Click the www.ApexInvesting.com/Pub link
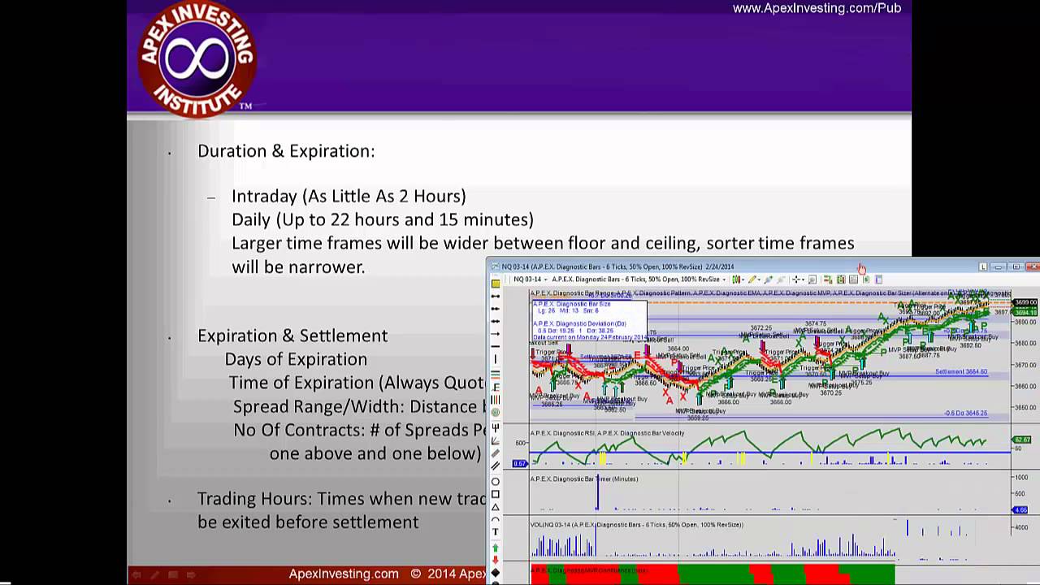 (x=817, y=8)
